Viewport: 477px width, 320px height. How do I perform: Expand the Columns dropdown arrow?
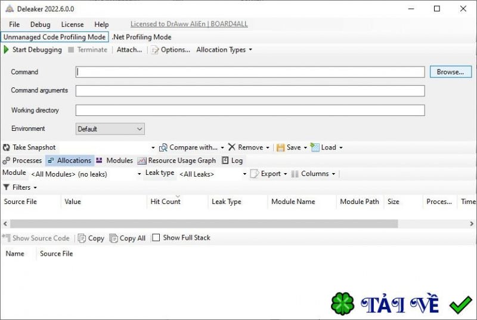(334, 174)
